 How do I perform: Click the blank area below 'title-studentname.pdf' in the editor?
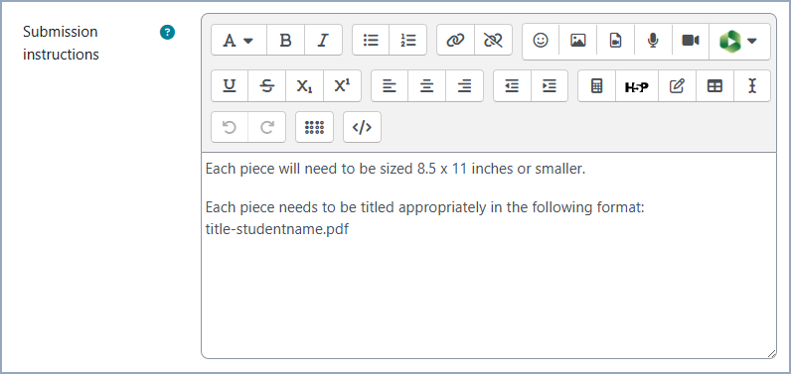click(x=488, y=297)
